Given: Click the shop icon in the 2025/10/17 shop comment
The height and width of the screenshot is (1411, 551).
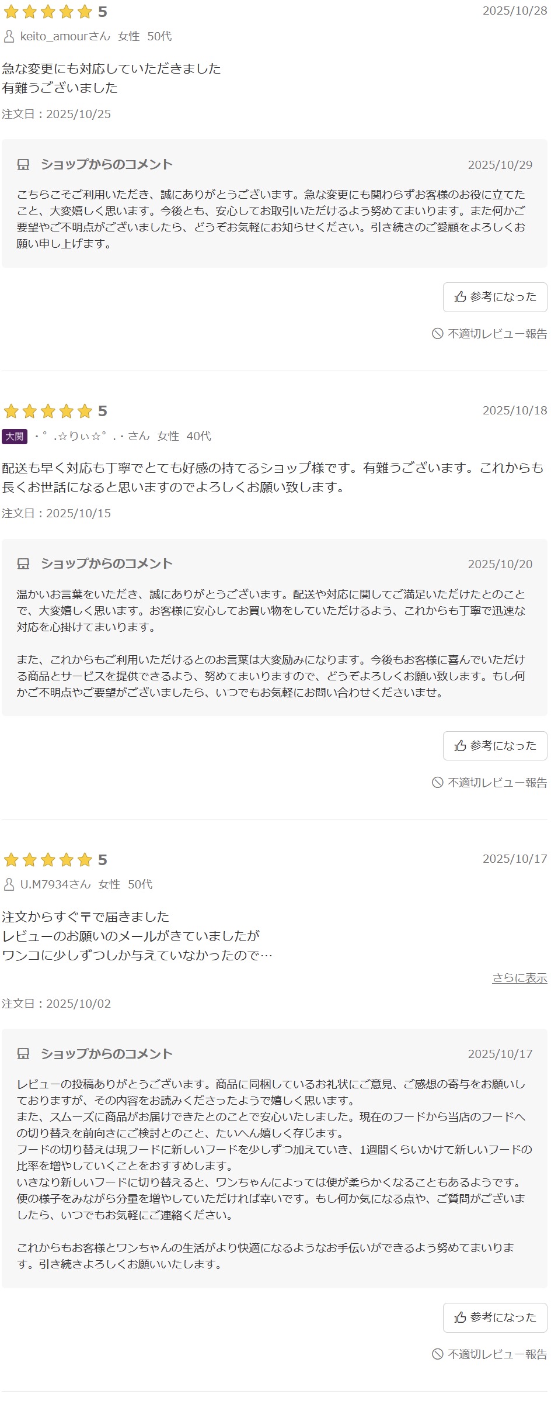Looking at the screenshot, I should tap(23, 1054).
